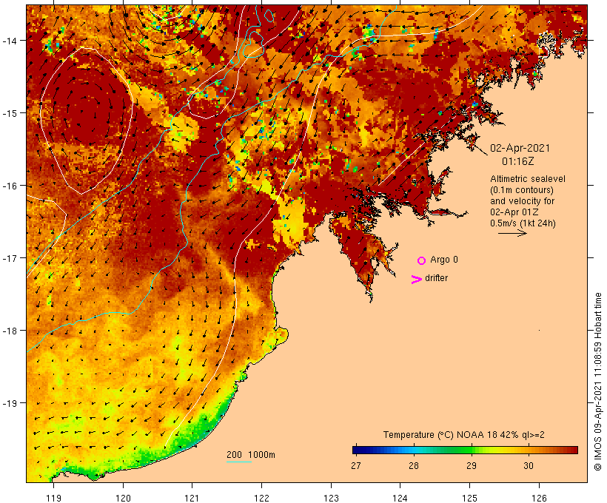Click latitude axis label '-17'
This screenshot has height=503, width=607.
(x=10, y=257)
